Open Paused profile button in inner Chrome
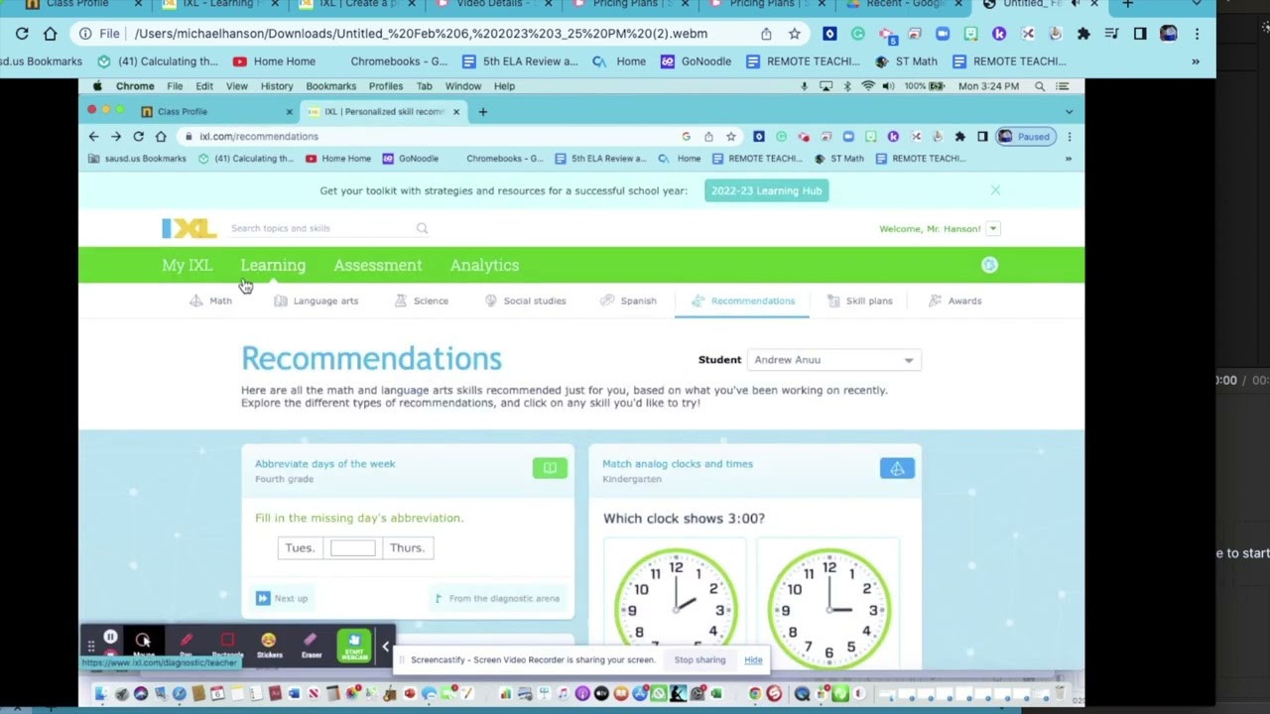This screenshot has width=1270, height=714. 1025,136
